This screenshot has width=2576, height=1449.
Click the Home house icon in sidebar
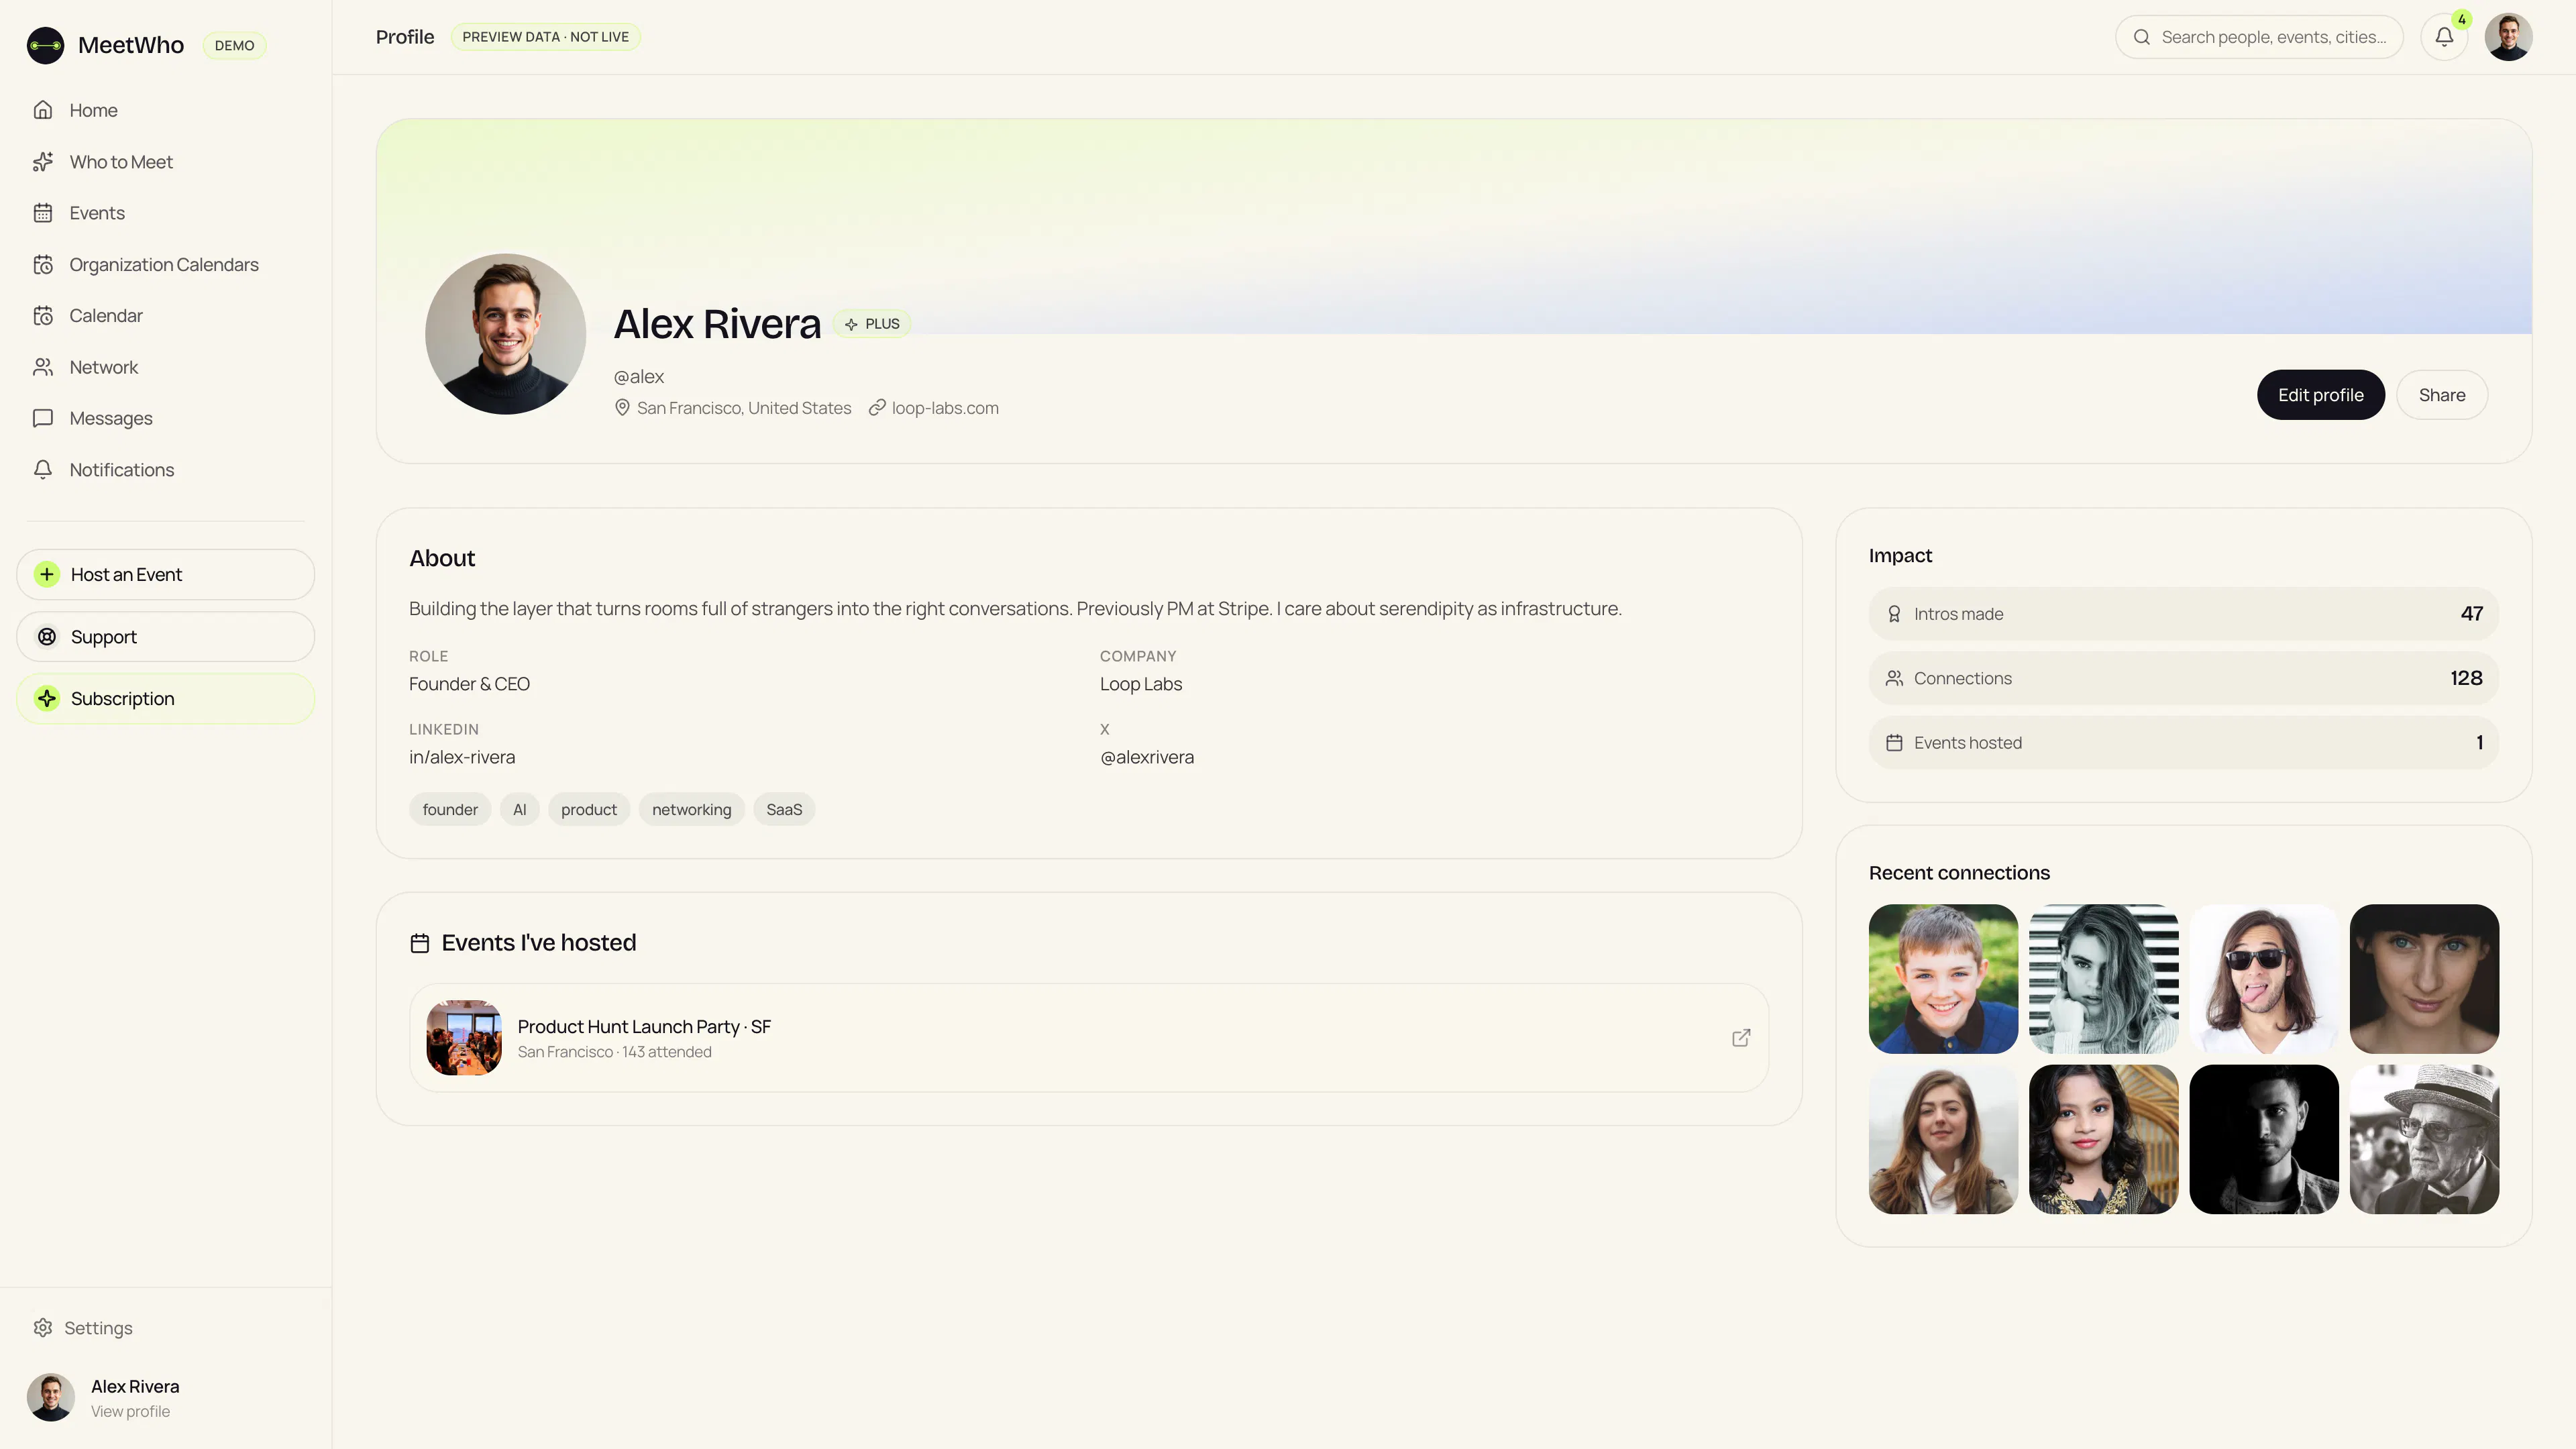[43, 110]
